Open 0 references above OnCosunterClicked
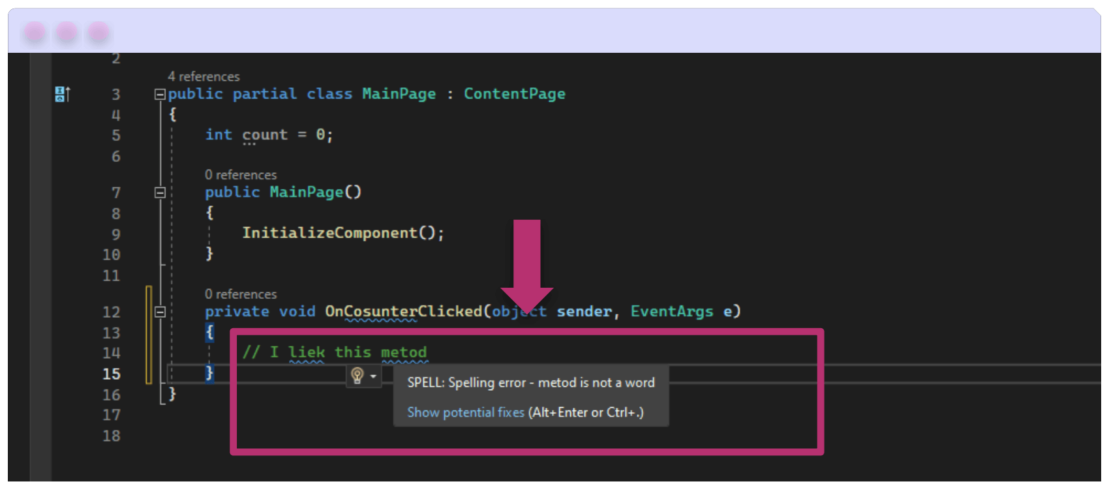 click(241, 294)
